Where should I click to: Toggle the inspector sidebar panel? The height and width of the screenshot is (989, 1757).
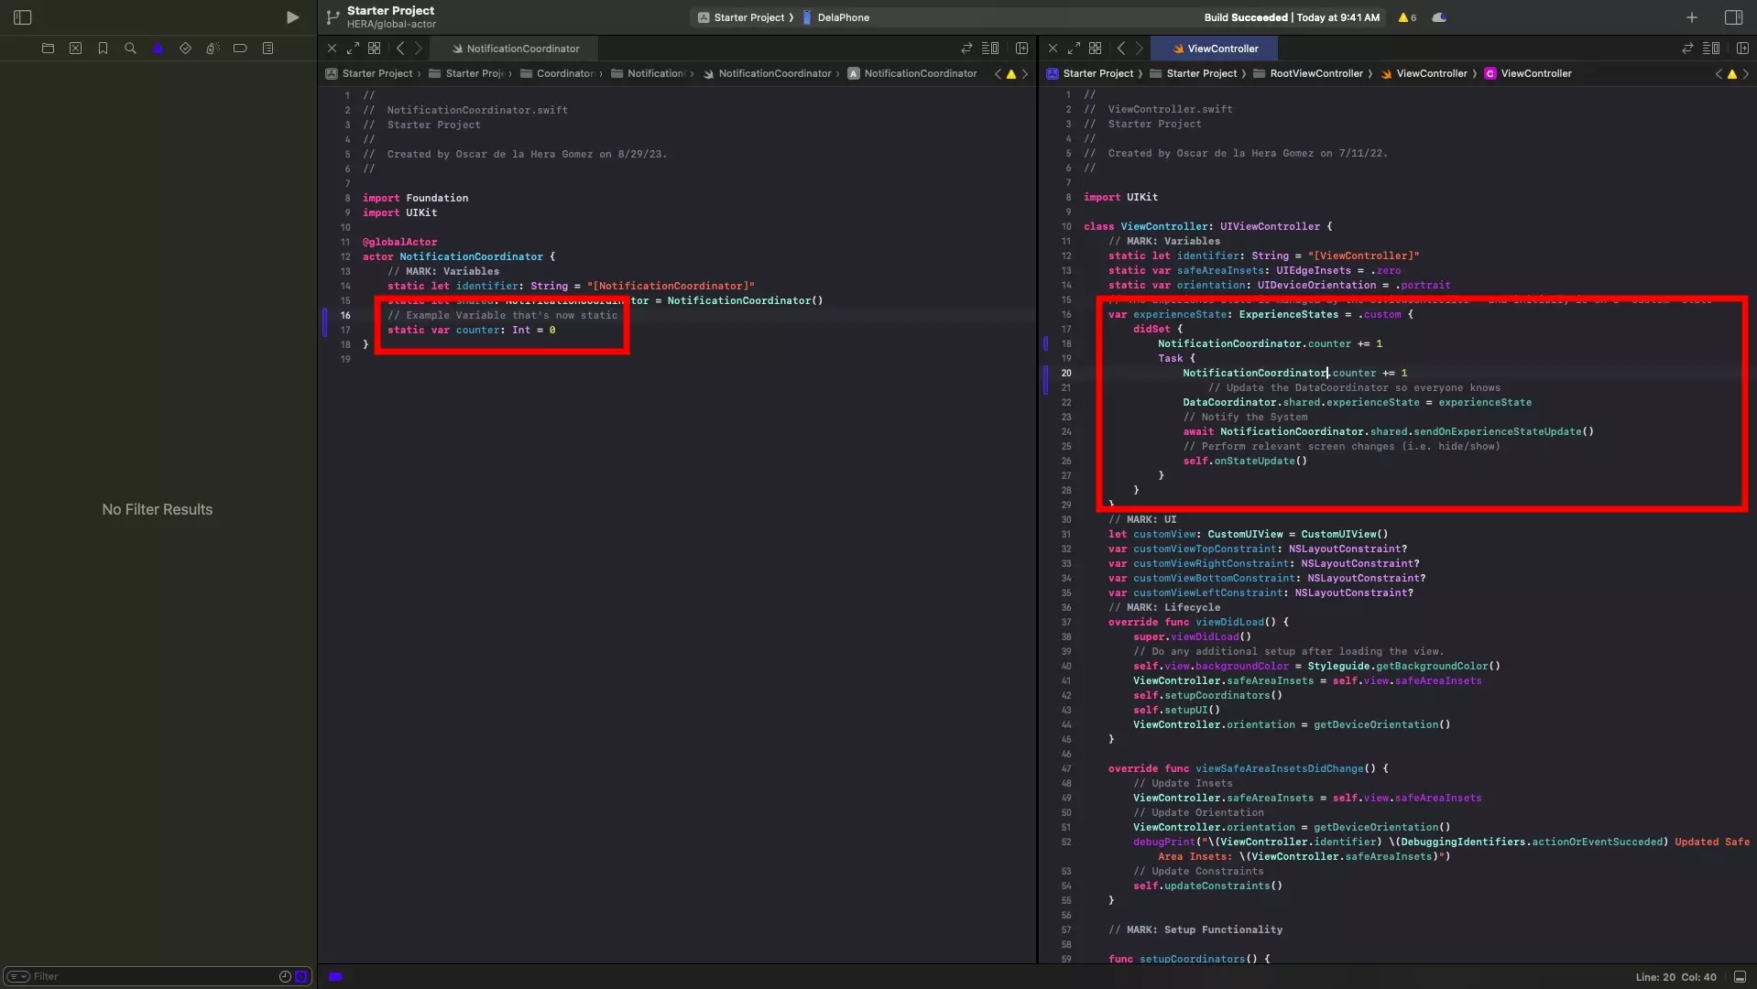click(x=1733, y=17)
